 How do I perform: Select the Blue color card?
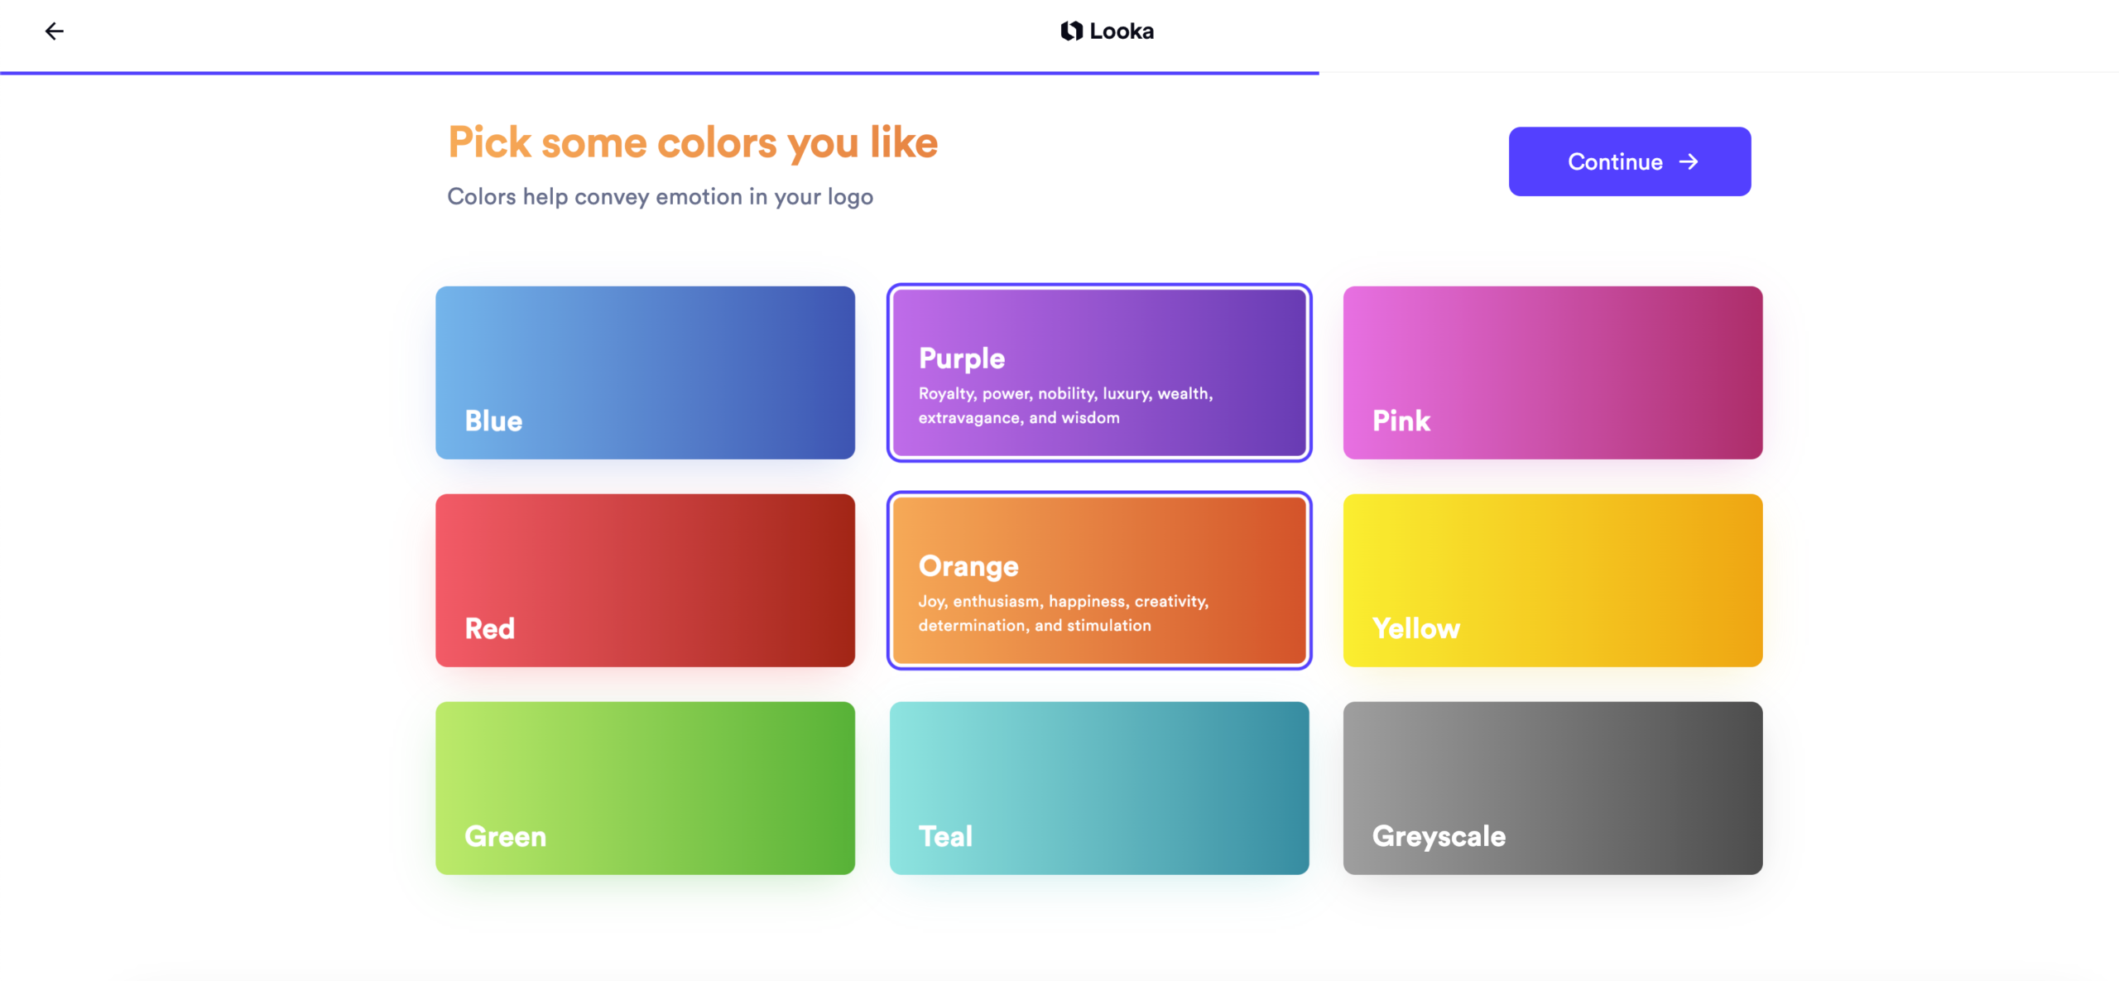645,373
